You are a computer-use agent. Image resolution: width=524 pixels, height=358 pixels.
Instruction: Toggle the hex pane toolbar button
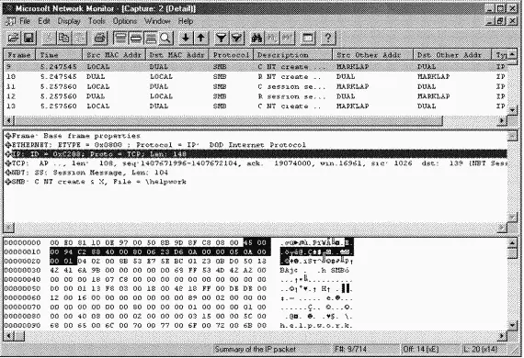pos(151,39)
